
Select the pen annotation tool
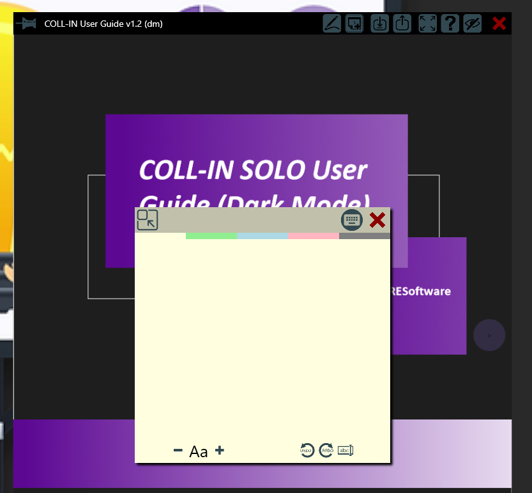pyautogui.click(x=331, y=24)
